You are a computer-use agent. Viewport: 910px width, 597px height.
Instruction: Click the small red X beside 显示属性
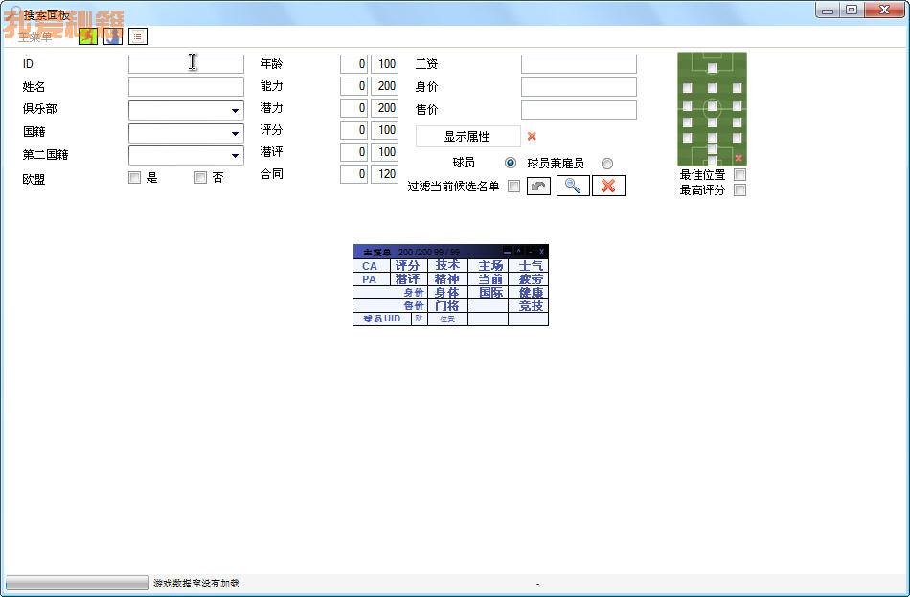pos(532,137)
